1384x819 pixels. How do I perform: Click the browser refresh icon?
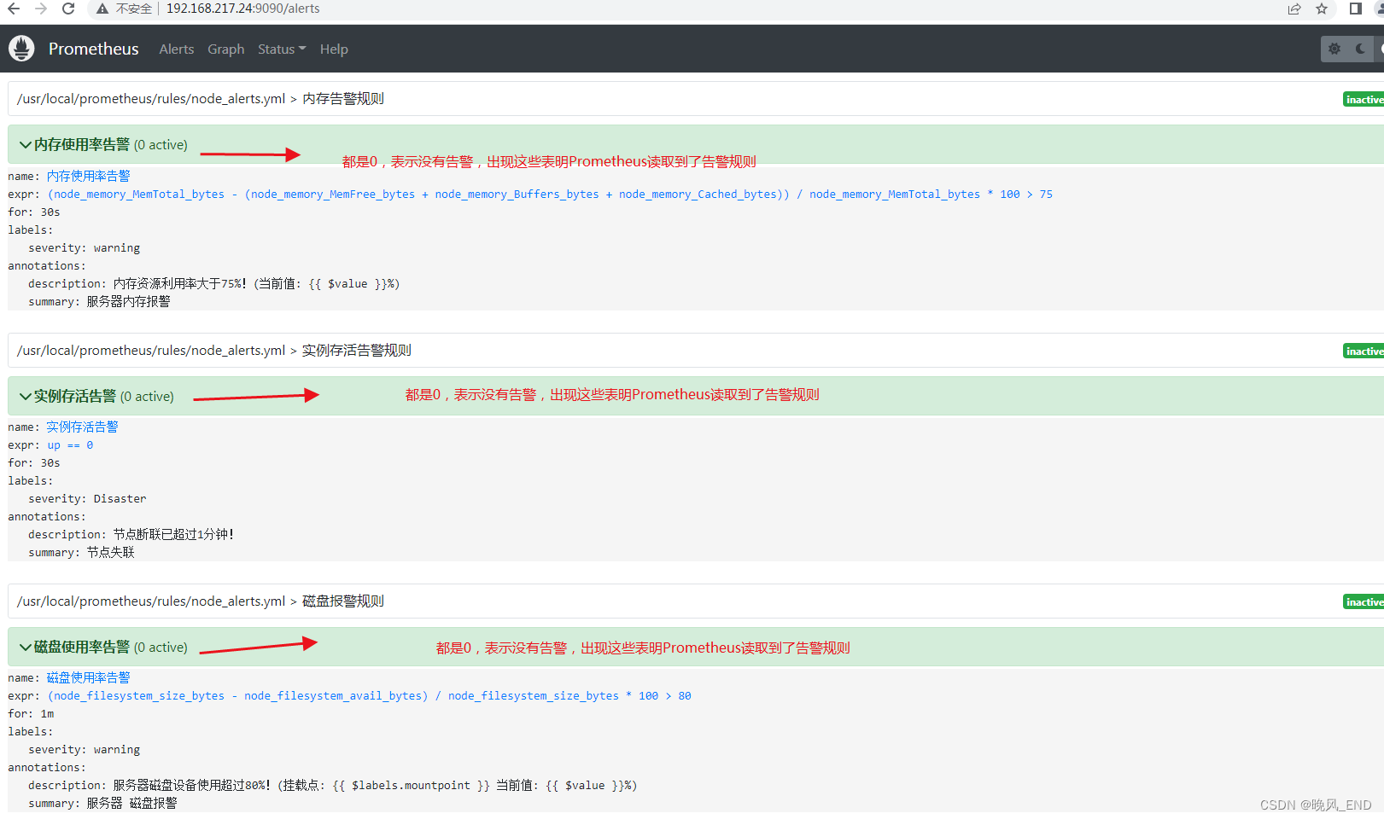(67, 9)
